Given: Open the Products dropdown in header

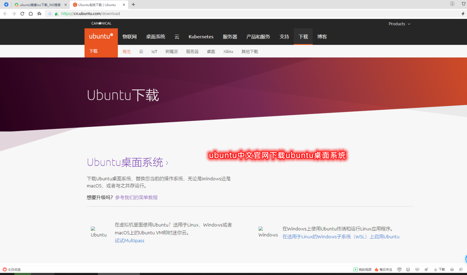Looking at the screenshot, I should click(399, 24).
